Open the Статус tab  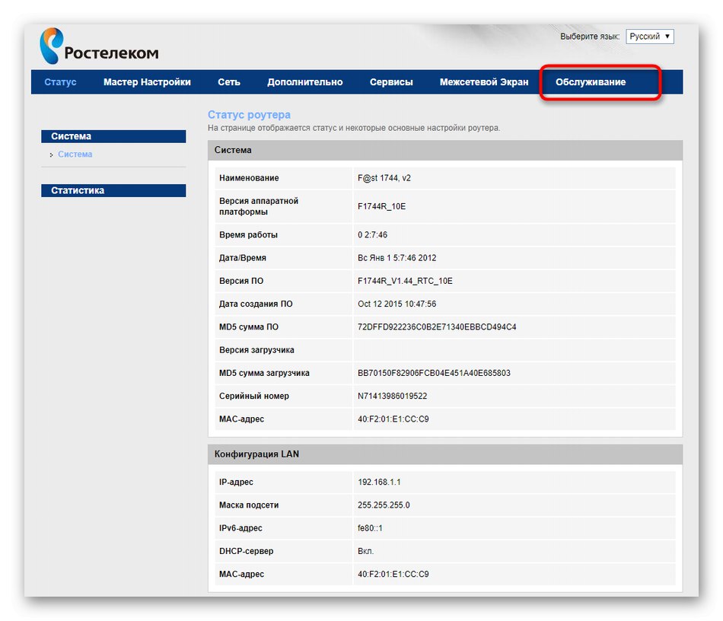(x=60, y=82)
